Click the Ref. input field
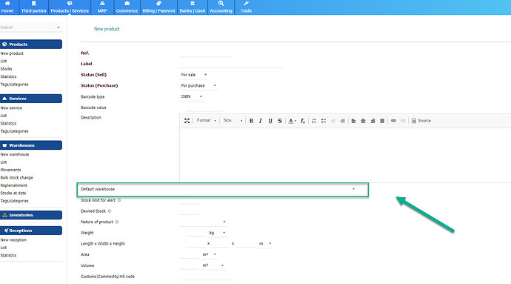The image size is (511, 284). click(x=206, y=53)
